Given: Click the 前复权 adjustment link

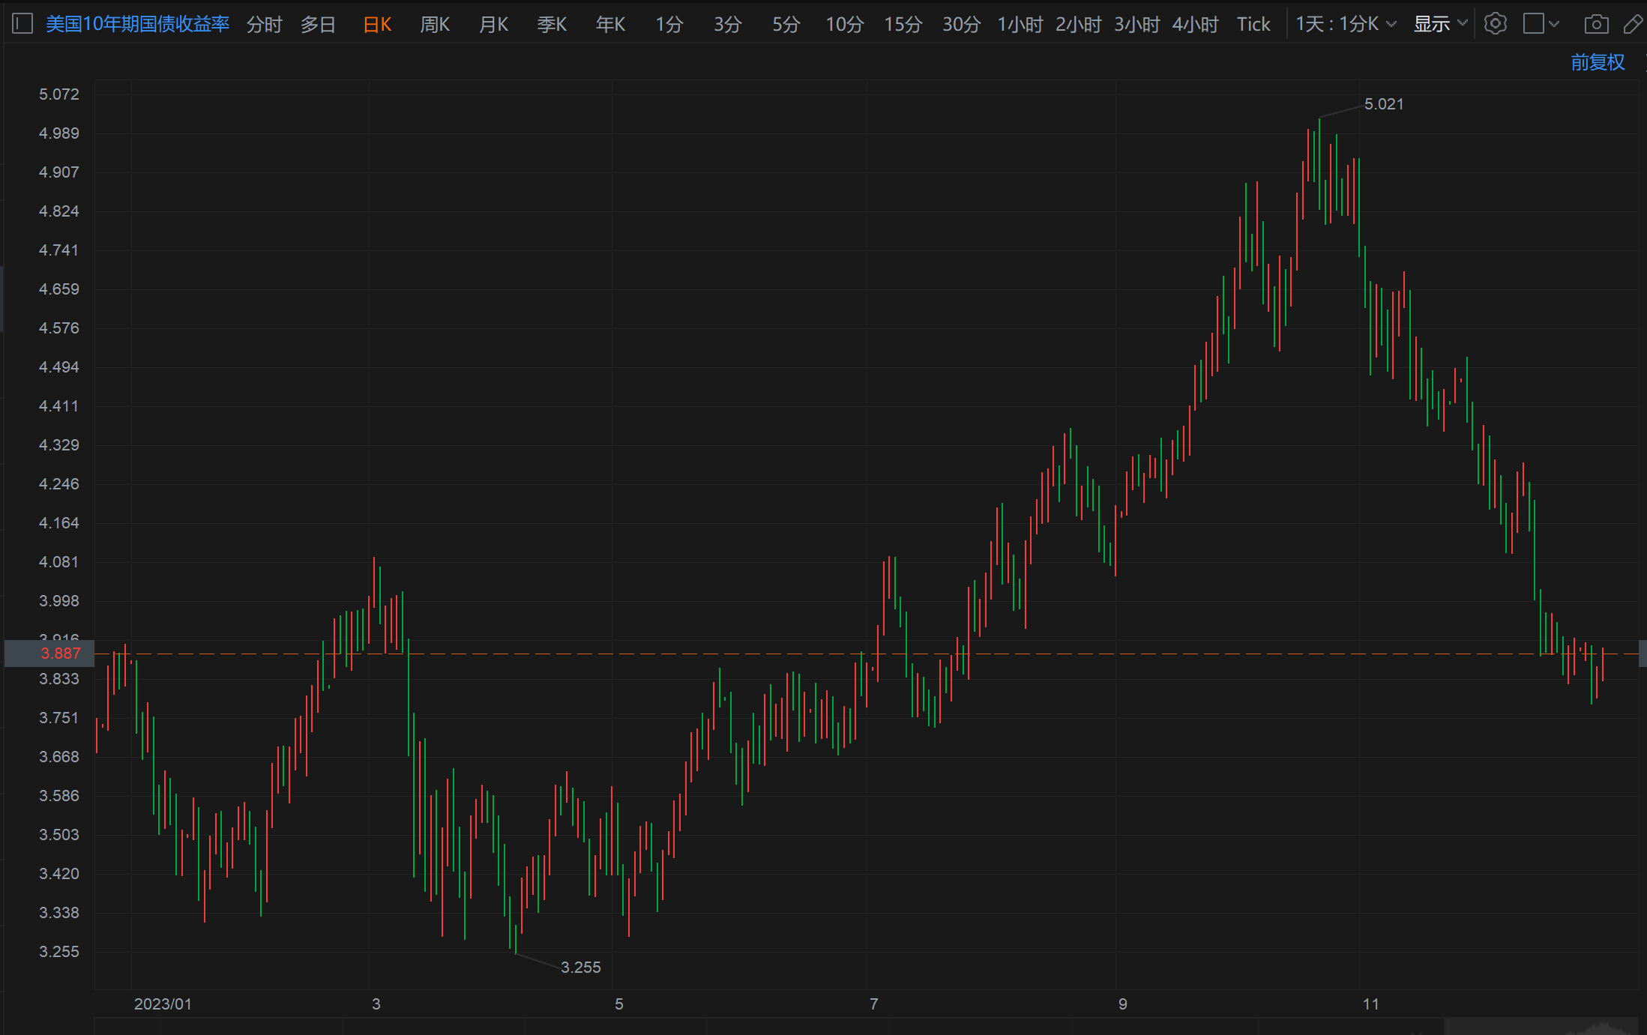Looking at the screenshot, I should click(x=1598, y=62).
